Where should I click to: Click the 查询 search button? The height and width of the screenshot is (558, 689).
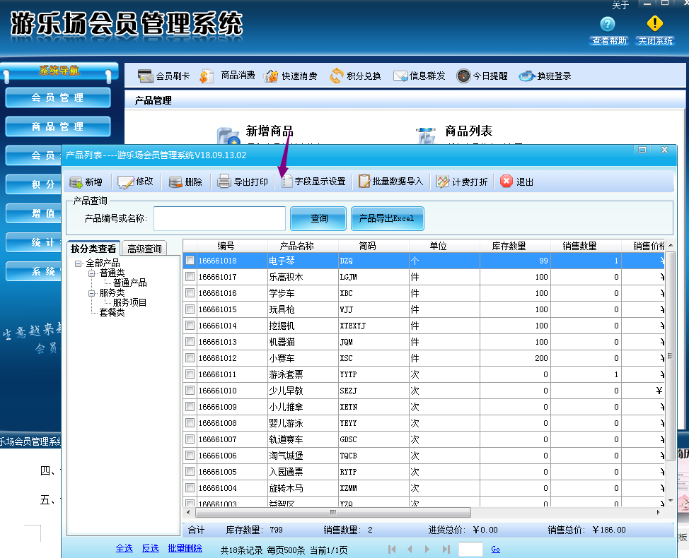[318, 219]
